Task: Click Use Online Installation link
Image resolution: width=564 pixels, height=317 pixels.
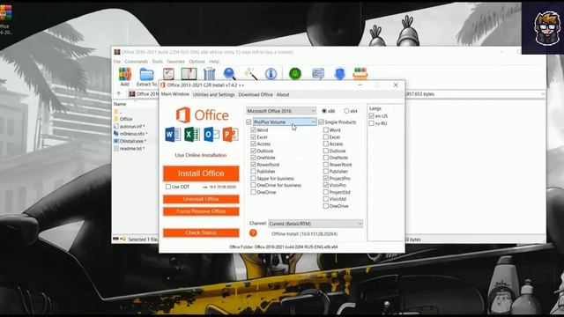Action: click(201, 155)
